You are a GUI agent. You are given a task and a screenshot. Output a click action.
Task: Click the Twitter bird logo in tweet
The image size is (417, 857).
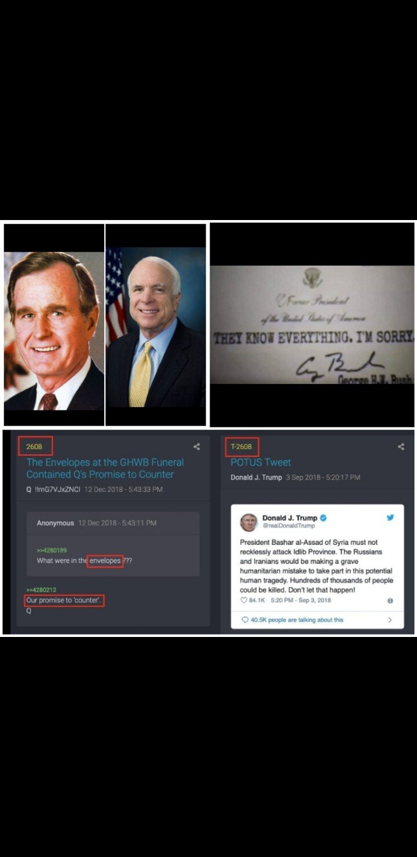[390, 518]
